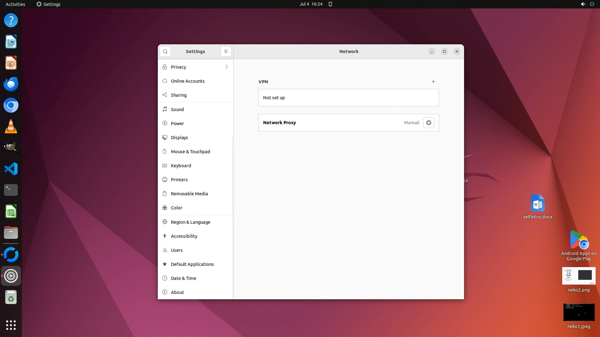Add a new VPN connection

(433, 82)
